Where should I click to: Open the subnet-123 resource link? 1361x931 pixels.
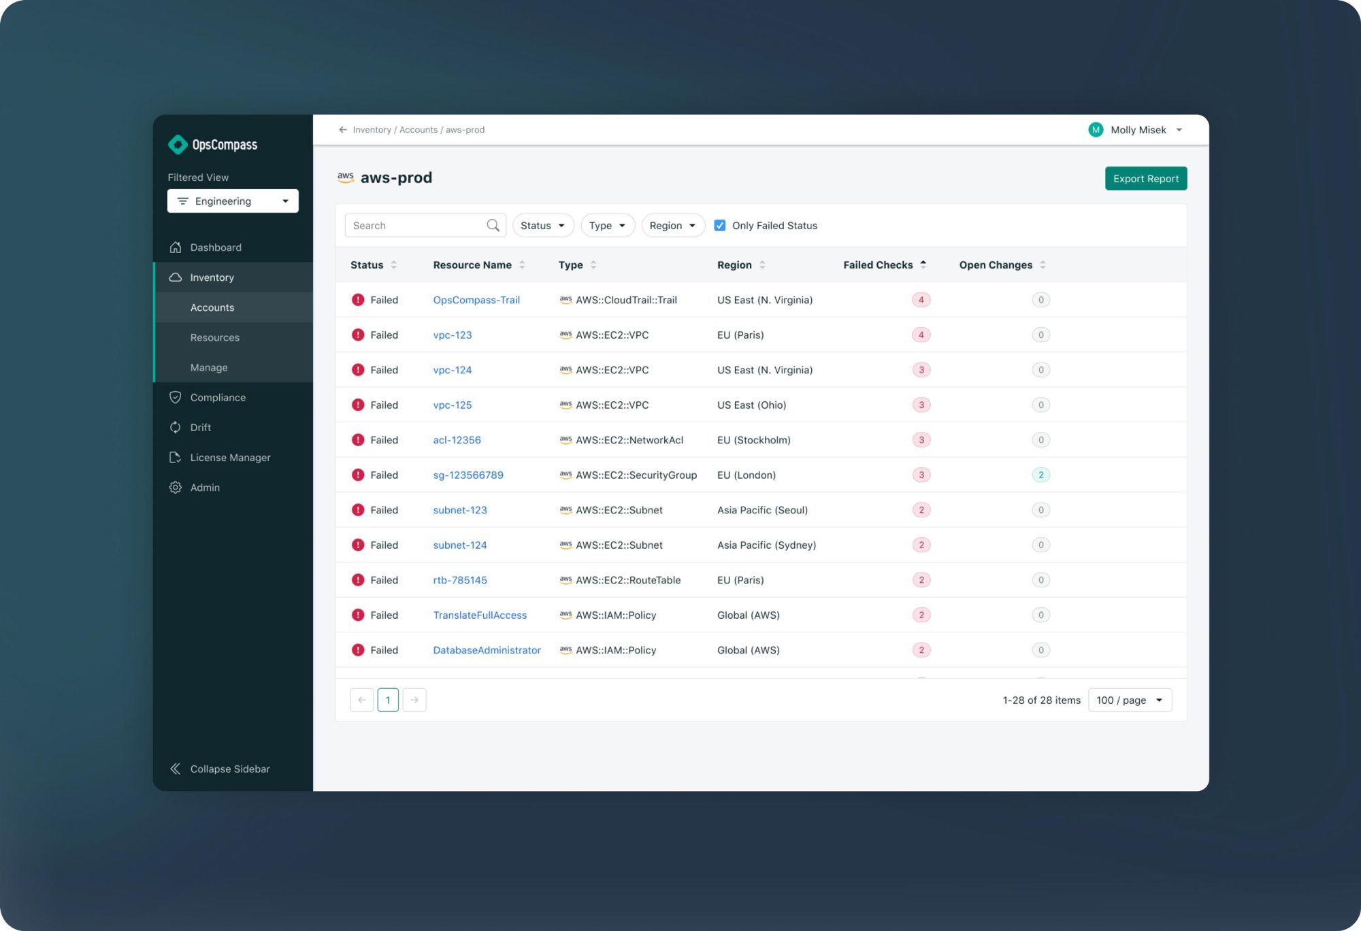(x=460, y=510)
